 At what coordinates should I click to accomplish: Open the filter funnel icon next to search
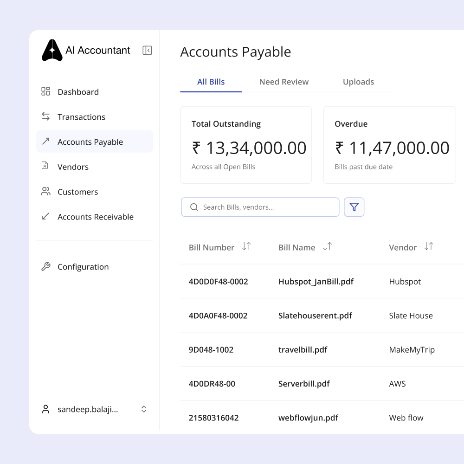point(354,207)
